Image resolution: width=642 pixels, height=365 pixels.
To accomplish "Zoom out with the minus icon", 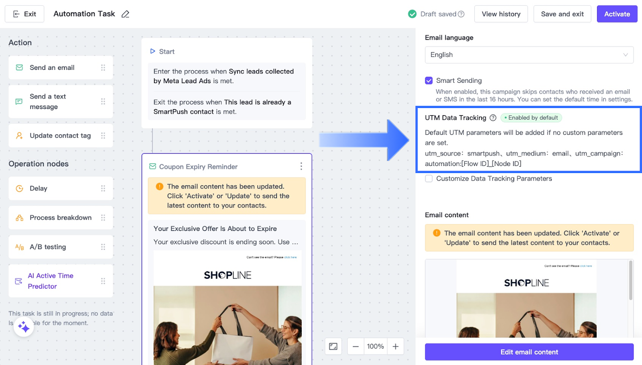I will pos(356,346).
